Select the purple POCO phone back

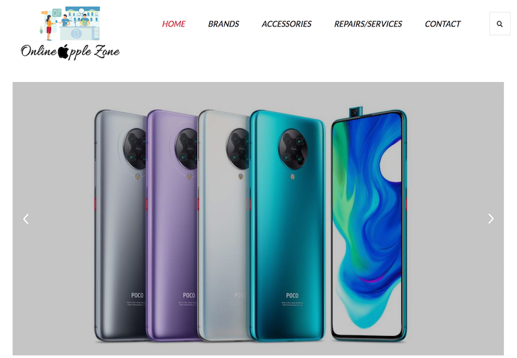(171, 225)
